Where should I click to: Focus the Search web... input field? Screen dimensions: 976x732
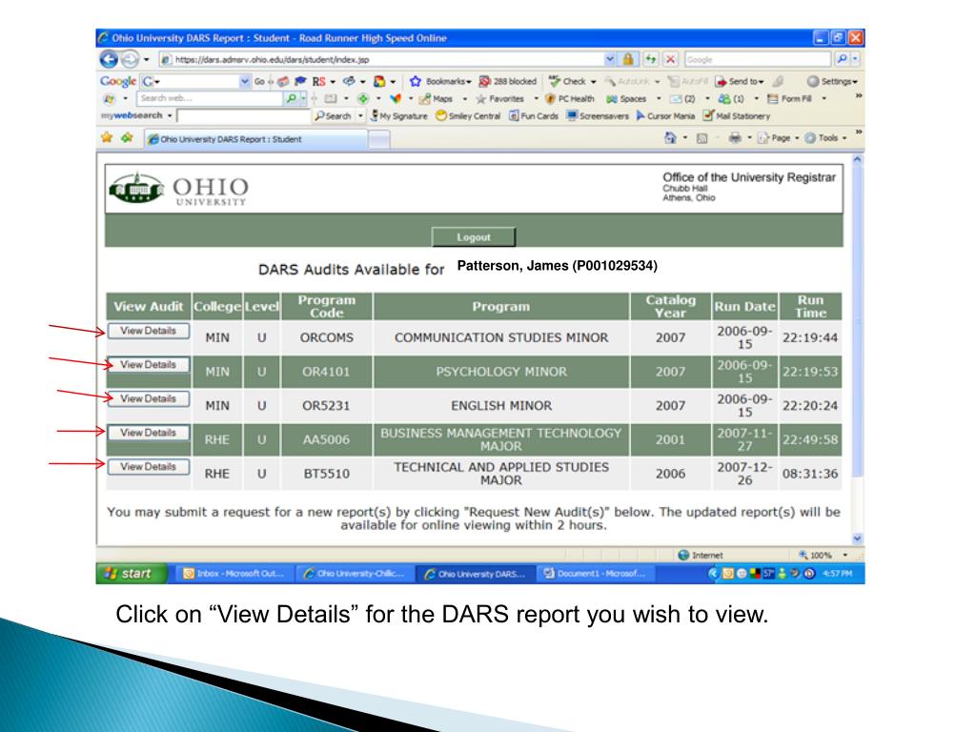coord(210,98)
